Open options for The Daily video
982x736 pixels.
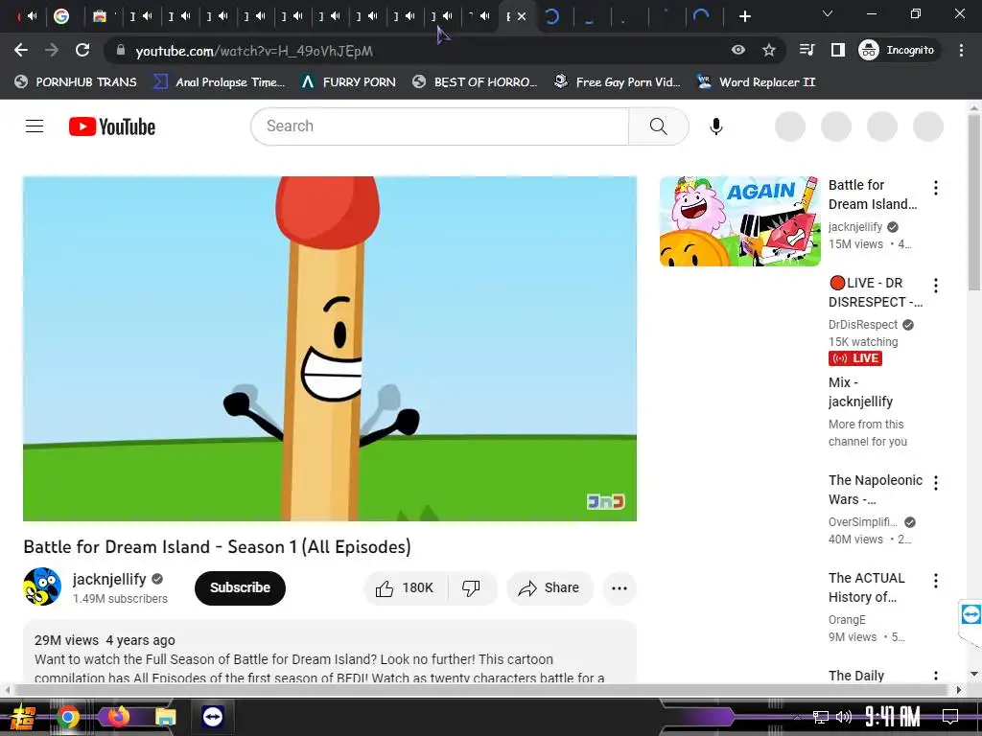pyautogui.click(x=936, y=676)
